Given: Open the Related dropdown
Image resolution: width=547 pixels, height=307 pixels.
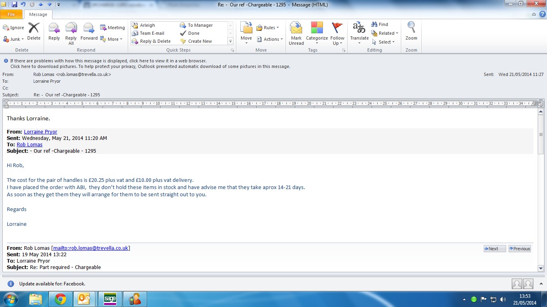Looking at the screenshot, I should (385, 33).
